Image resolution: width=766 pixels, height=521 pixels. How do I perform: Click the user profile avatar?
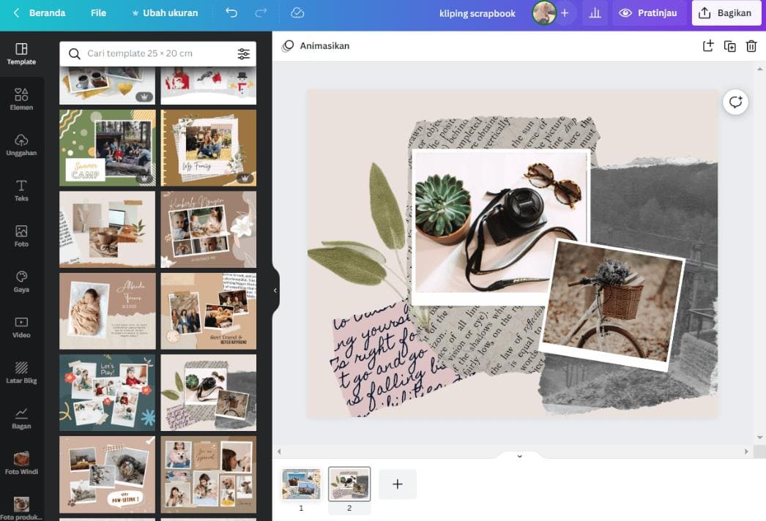543,12
